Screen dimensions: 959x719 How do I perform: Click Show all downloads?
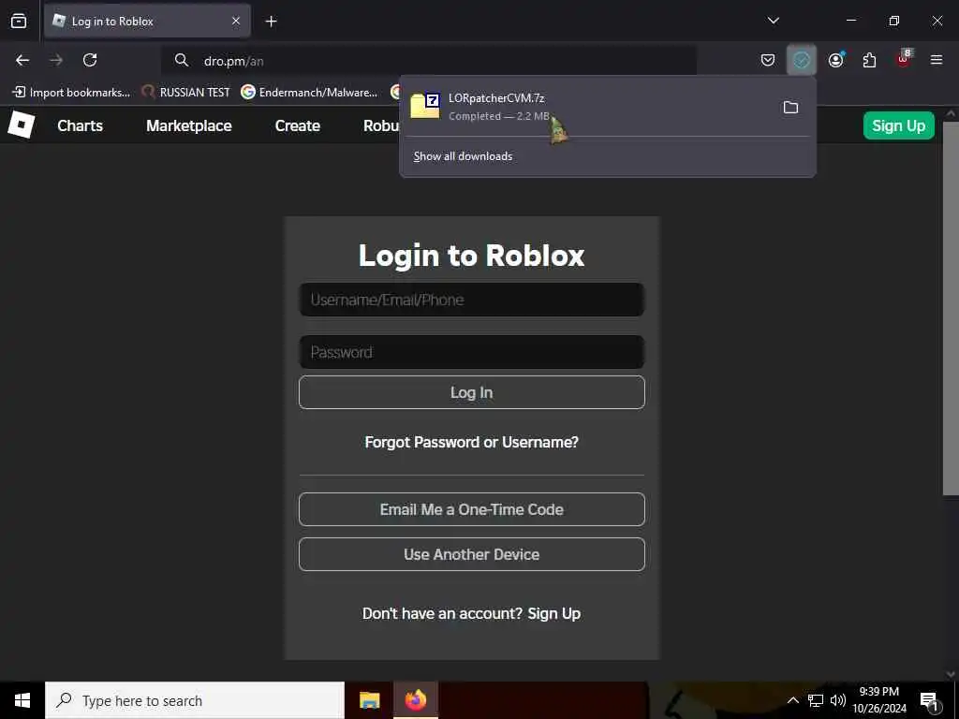[463, 156]
